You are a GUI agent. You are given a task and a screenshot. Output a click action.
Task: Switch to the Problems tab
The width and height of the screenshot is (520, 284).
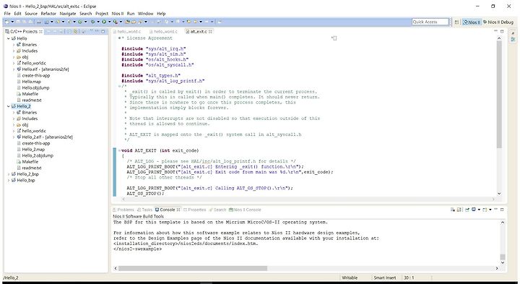coord(123,210)
